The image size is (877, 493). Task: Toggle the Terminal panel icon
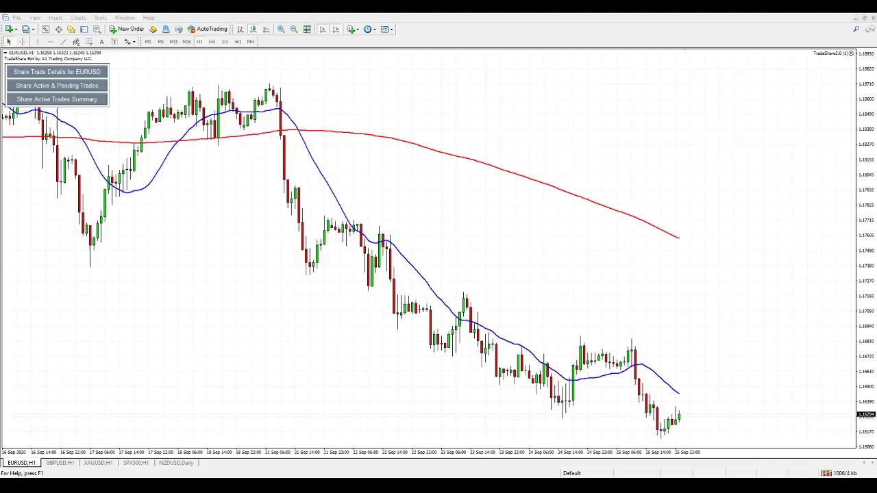click(84, 29)
